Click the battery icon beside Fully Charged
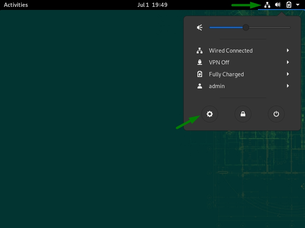Viewport: 305px width, 228px height. (x=200, y=74)
